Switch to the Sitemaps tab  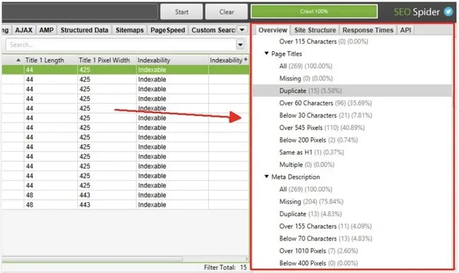click(129, 30)
